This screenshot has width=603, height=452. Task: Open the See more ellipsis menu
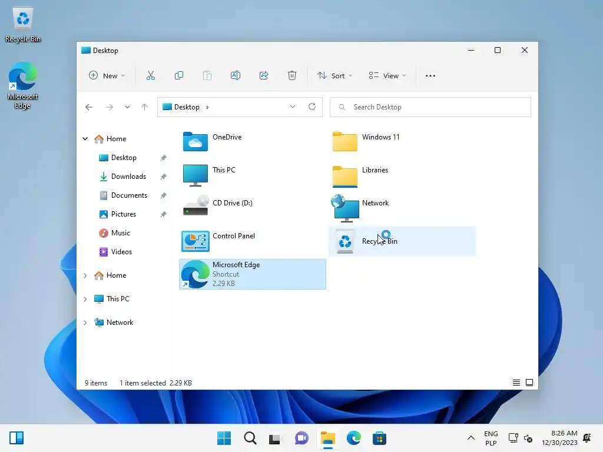(430, 76)
